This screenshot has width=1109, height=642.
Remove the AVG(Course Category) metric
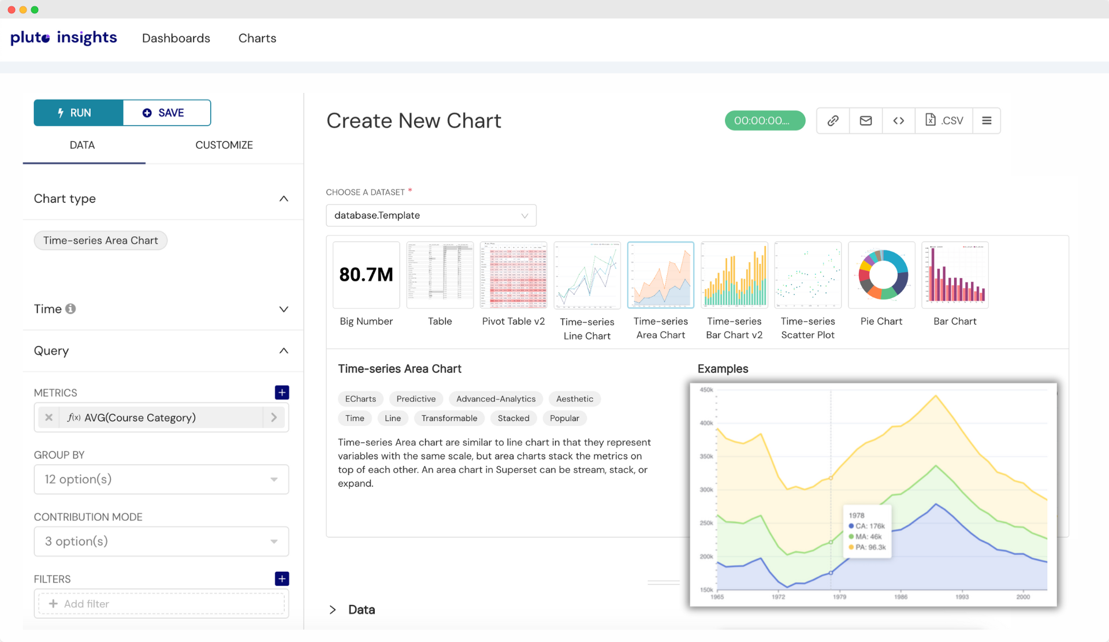point(49,417)
